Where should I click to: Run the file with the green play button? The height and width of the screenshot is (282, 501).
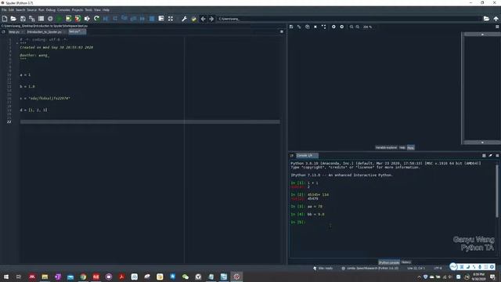click(59, 19)
